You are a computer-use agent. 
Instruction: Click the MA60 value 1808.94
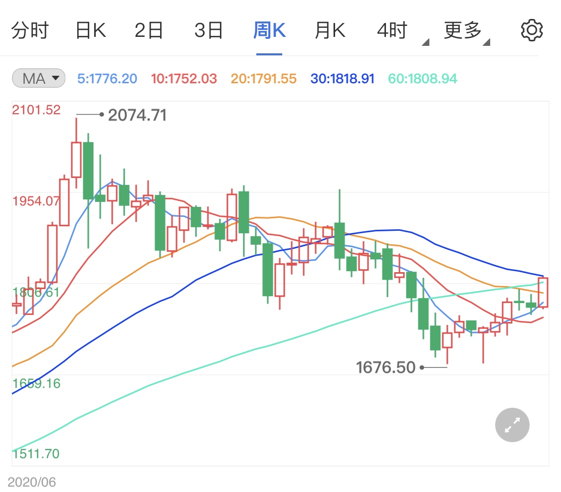(x=422, y=78)
